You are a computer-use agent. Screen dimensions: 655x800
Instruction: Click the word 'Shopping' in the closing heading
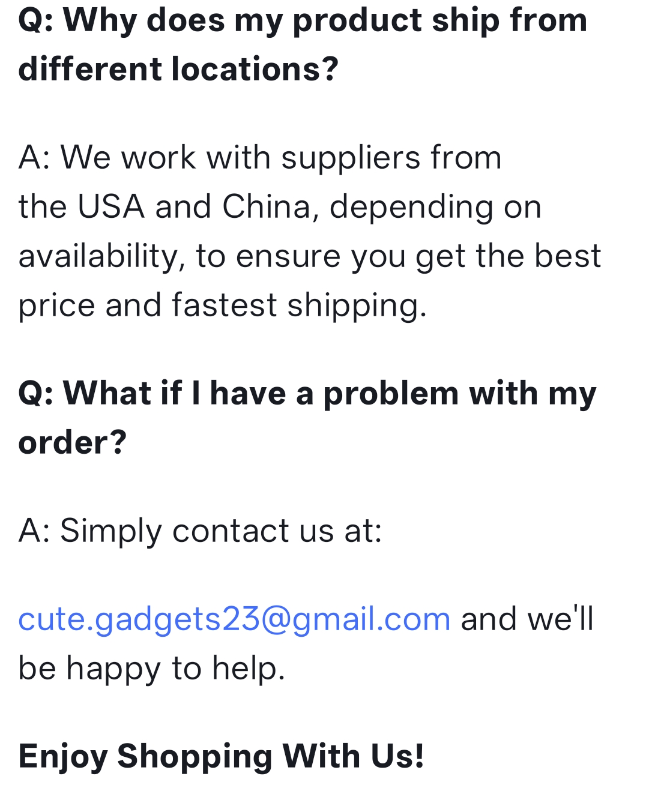click(195, 756)
